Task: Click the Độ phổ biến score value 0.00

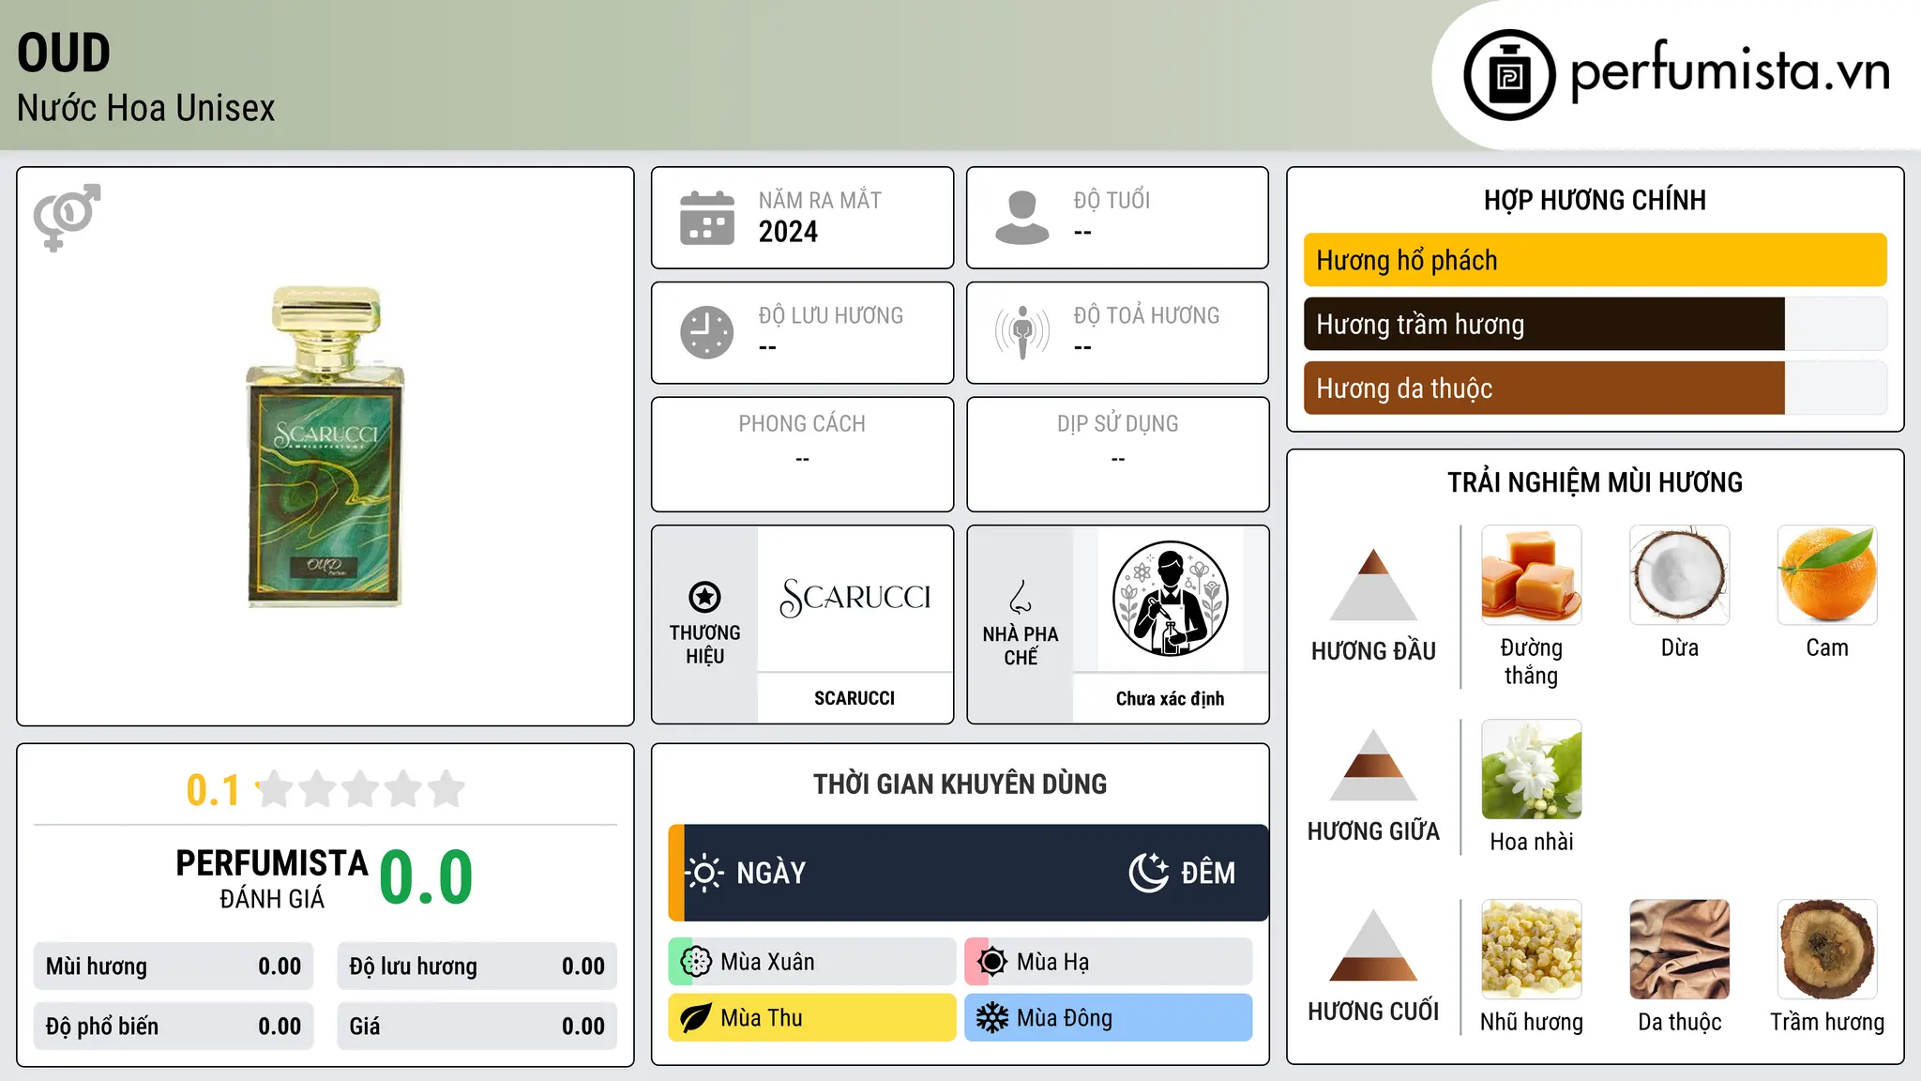Action: pos(280,1027)
